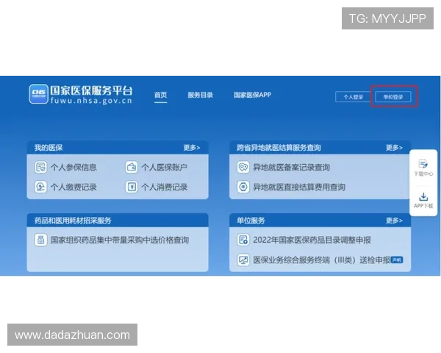
Task: Click the 2022年药品目录调整申报 icon
Action: click(243, 240)
